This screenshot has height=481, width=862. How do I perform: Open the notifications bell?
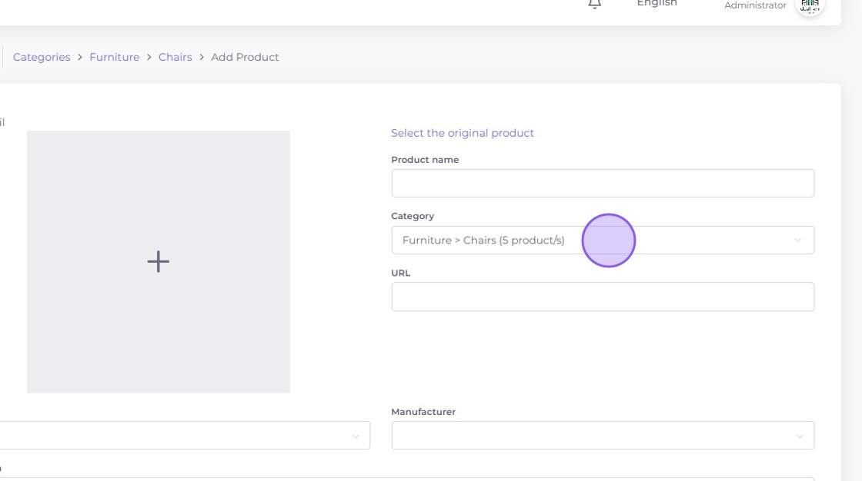[x=594, y=4]
